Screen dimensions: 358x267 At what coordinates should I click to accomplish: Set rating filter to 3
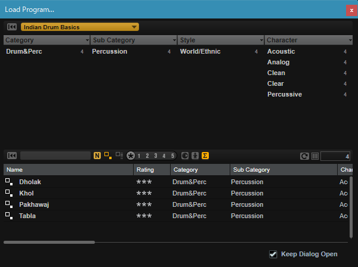coord(156,156)
